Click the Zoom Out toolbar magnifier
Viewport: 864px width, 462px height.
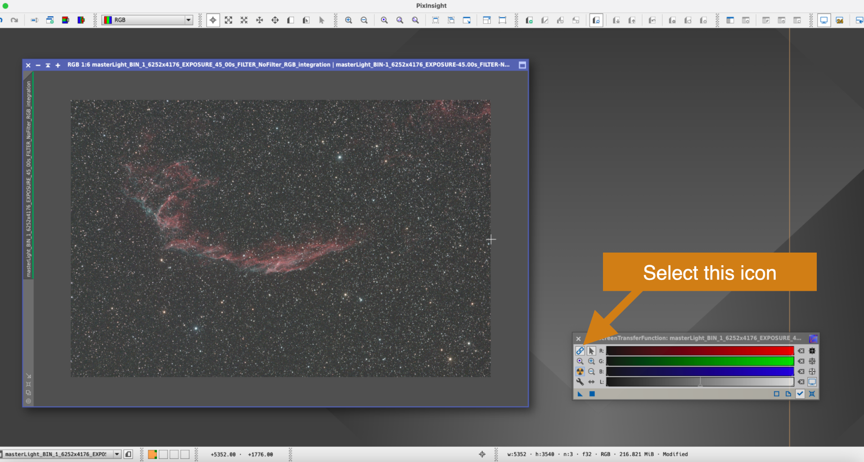(364, 20)
